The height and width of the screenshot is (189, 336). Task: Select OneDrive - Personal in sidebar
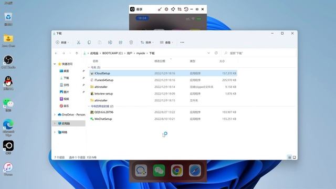tap(71, 114)
